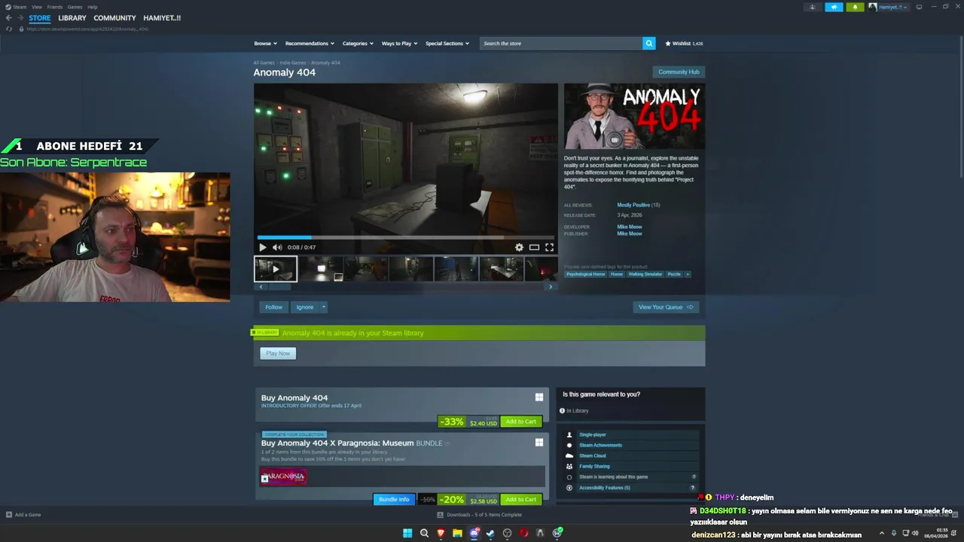
Task: Switch to the STORE tab
Action: (x=40, y=18)
